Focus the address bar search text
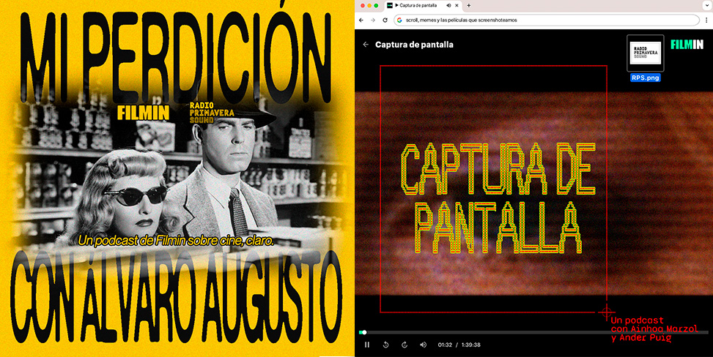 tap(461, 20)
